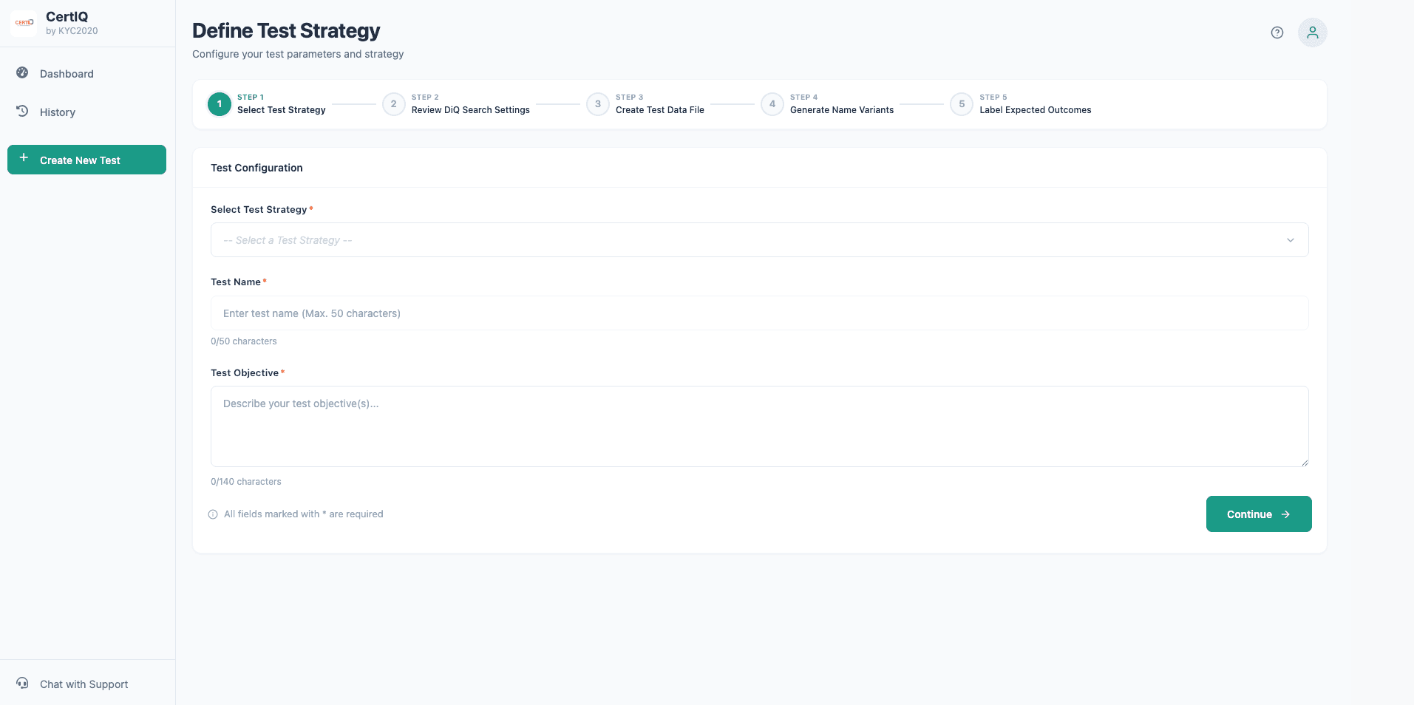Screen dimensions: 1414x705
Task: Open the user profile avatar icon
Action: coord(1312,33)
